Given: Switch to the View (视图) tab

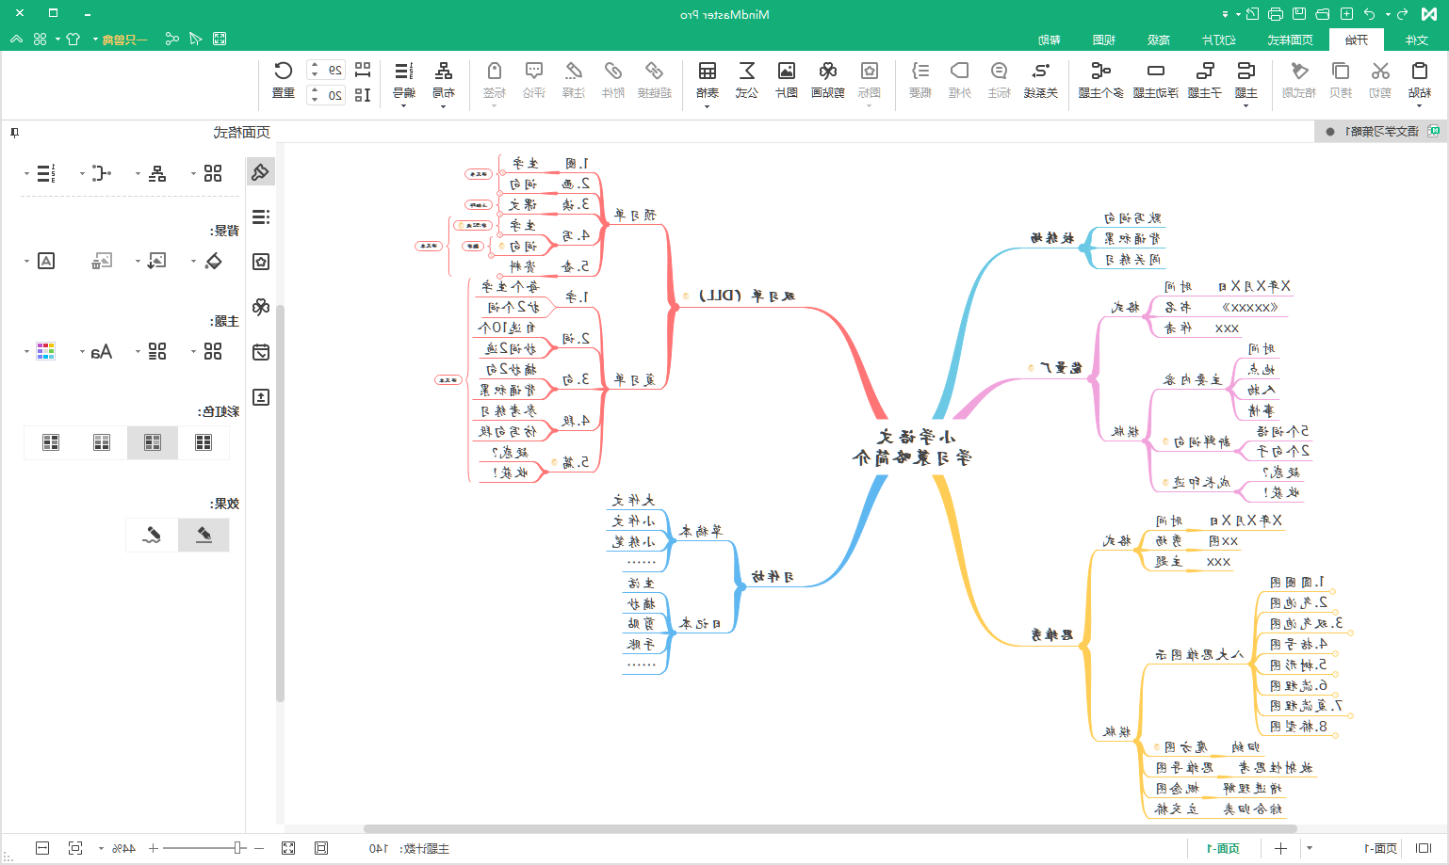Looking at the screenshot, I should click(x=1103, y=40).
